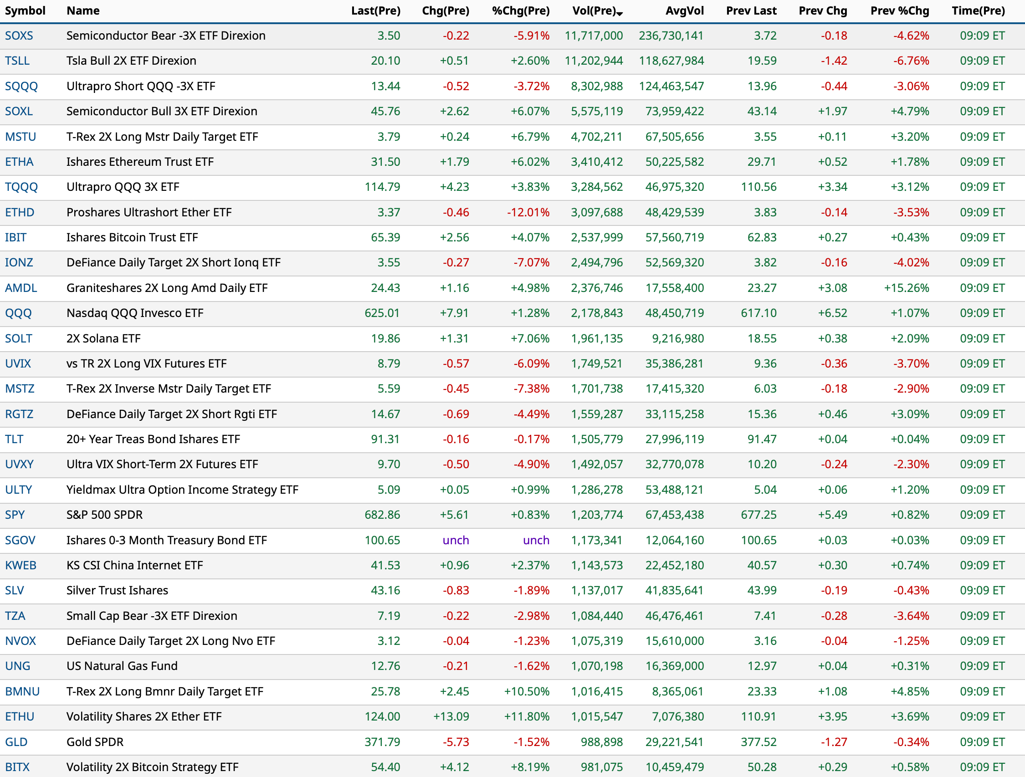Image resolution: width=1025 pixels, height=777 pixels.
Task: Sort by %Chg(Pre) column header
Action: [520, 10]
